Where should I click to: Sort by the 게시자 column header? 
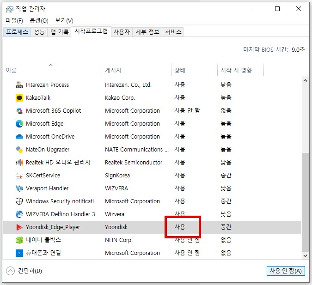[136, 70]
